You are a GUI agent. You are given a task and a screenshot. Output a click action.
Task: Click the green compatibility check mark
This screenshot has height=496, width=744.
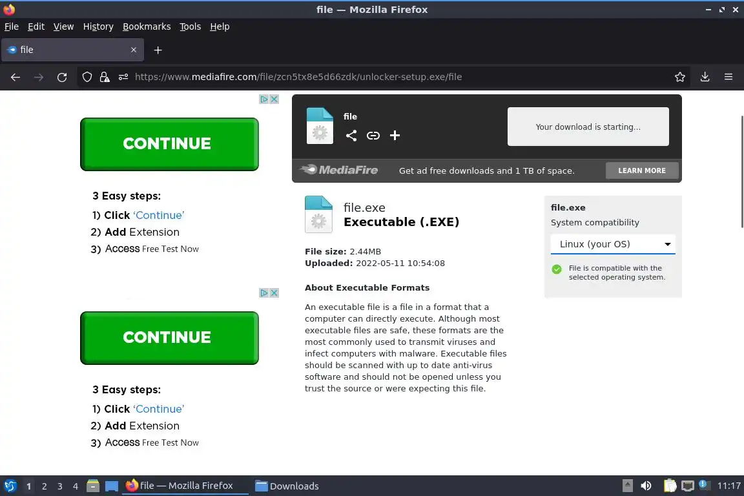tap(557, 269)
